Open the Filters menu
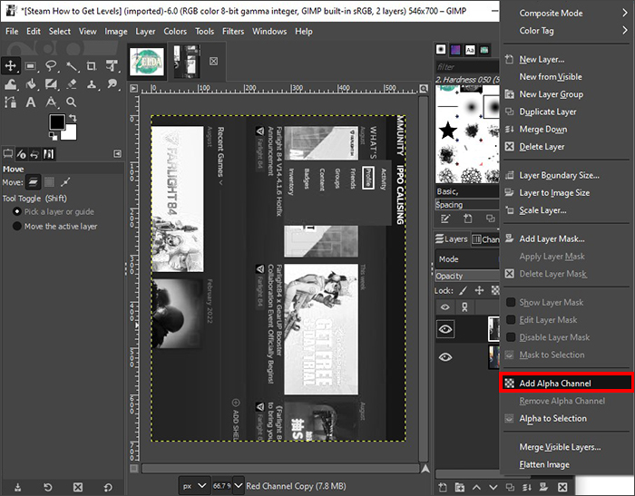This screenshot has width=635, height=496. click(232, 31)
